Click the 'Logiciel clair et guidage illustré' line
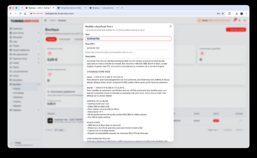 101,130
